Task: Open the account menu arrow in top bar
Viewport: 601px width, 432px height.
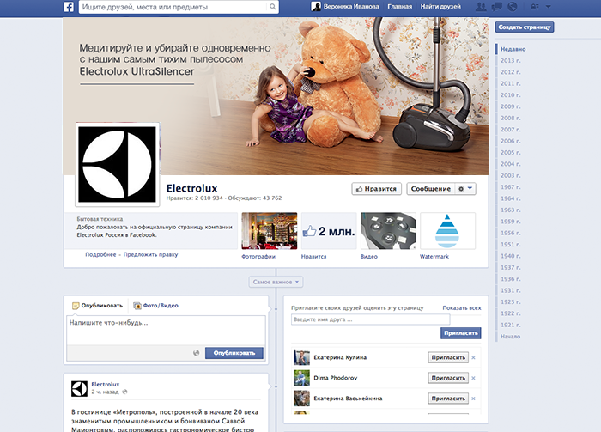Action: click(548, 7)
